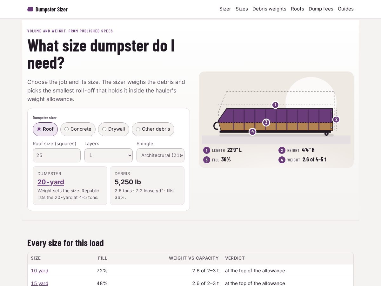381x286 pixels.
Task: Select the Roof debris radio option
Action: (x=45, y=129)
